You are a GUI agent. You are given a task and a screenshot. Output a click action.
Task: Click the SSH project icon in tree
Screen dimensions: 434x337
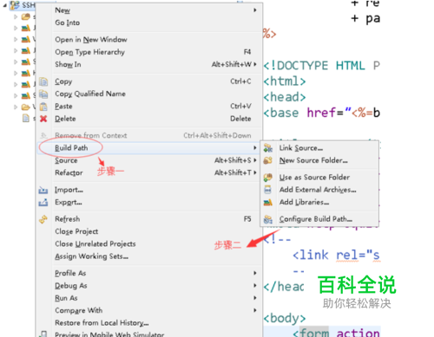click(15, 5)
